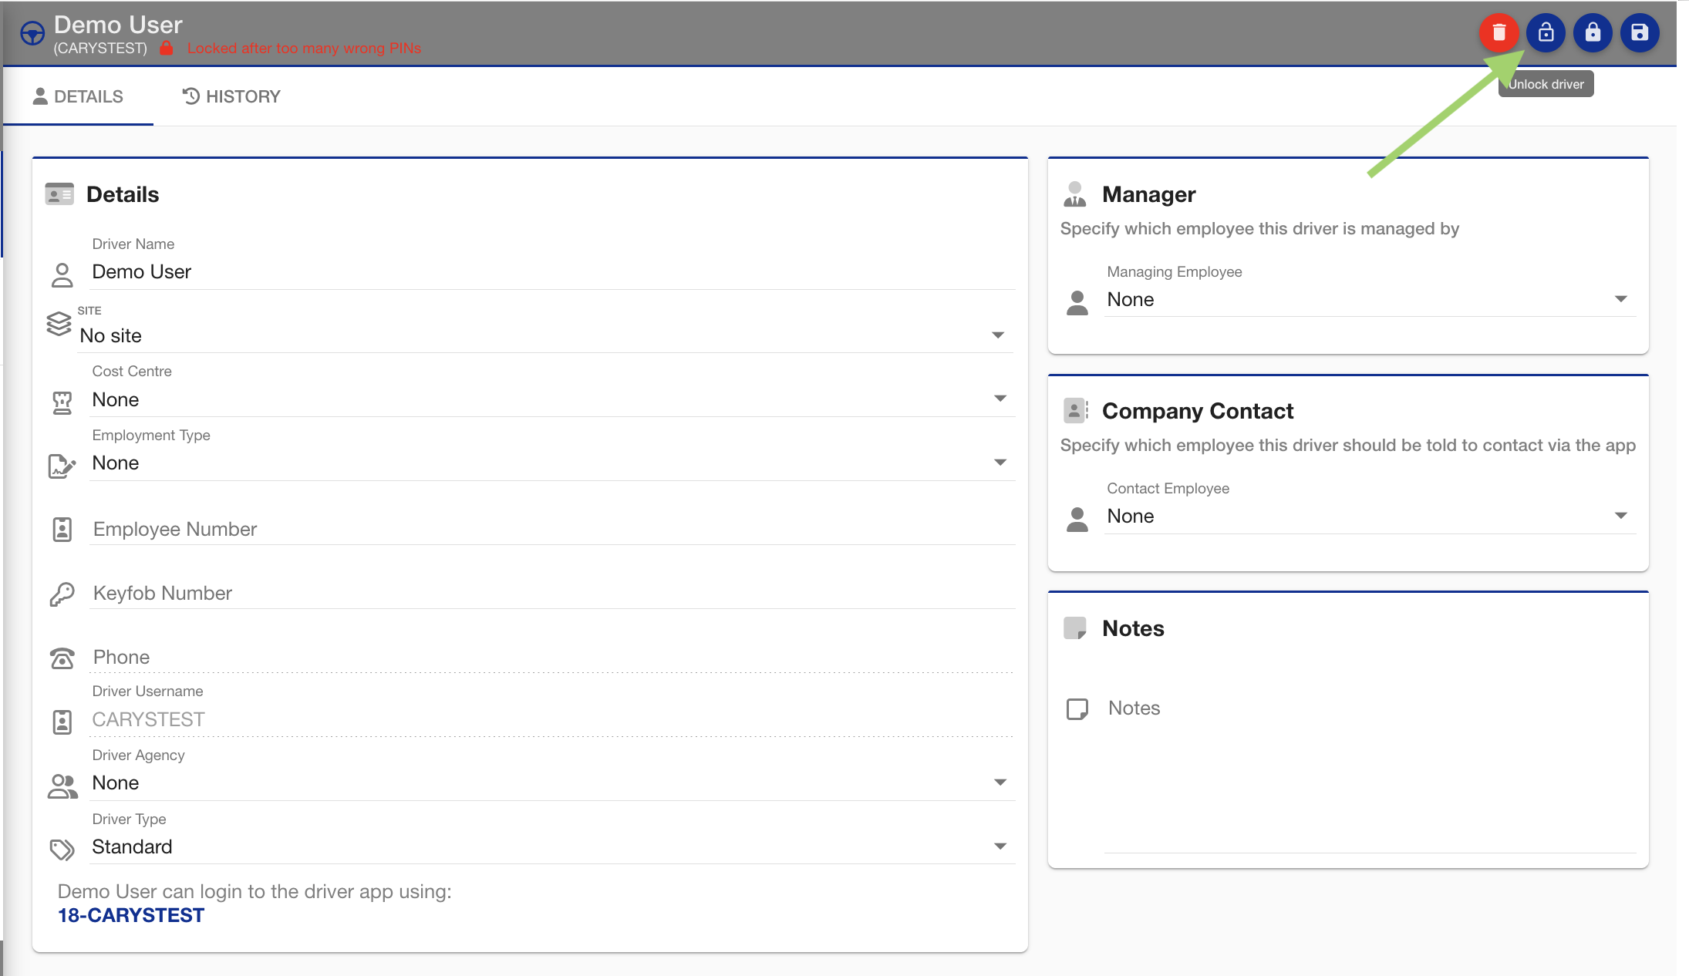Click the Employment Type contract icon

click(62, 466)
